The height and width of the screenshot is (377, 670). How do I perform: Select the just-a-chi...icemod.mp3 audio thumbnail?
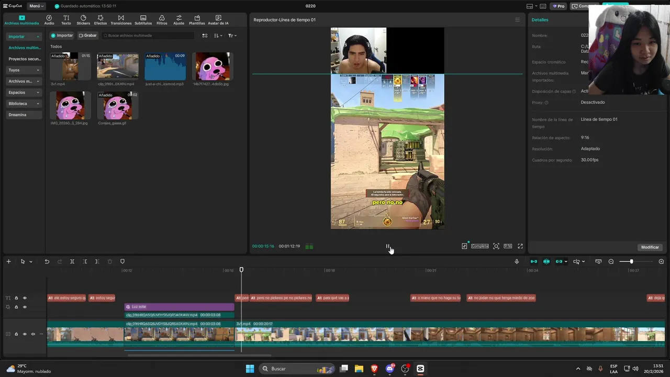165,66
